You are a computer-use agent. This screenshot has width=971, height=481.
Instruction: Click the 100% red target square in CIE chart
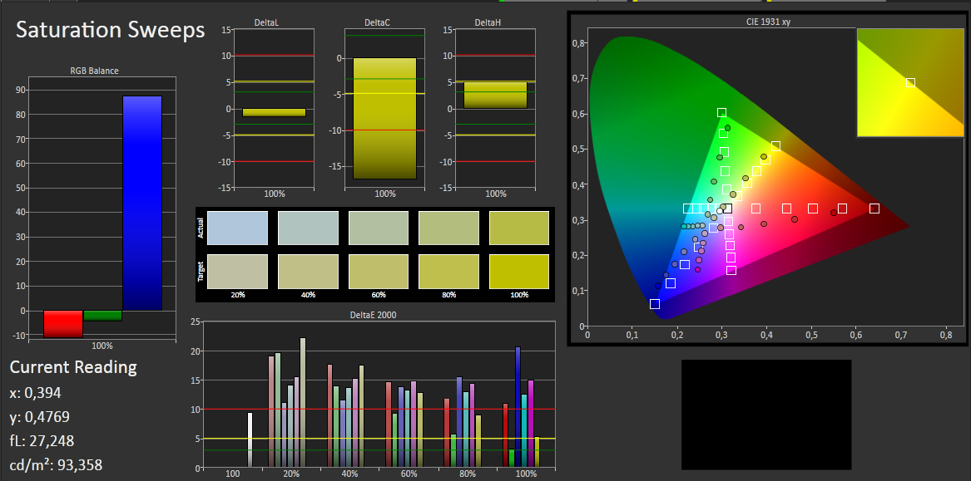(x=874, y=209)
